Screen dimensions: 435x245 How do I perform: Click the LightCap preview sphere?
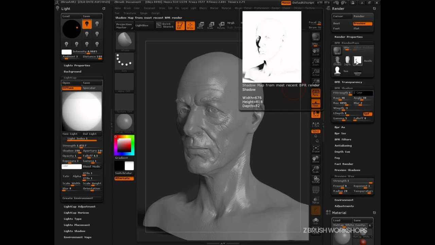(82, 111)
